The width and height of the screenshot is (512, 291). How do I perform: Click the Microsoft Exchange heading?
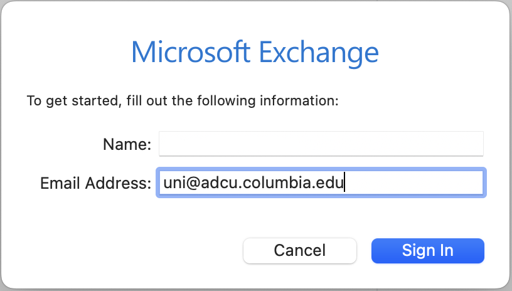[x=255, y=53]
